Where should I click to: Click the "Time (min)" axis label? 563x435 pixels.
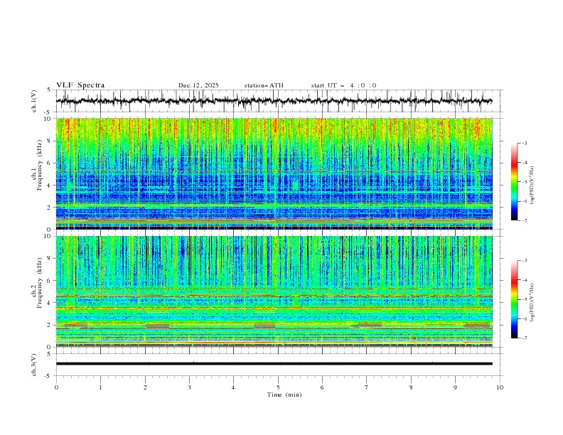[x=284, y=394]
